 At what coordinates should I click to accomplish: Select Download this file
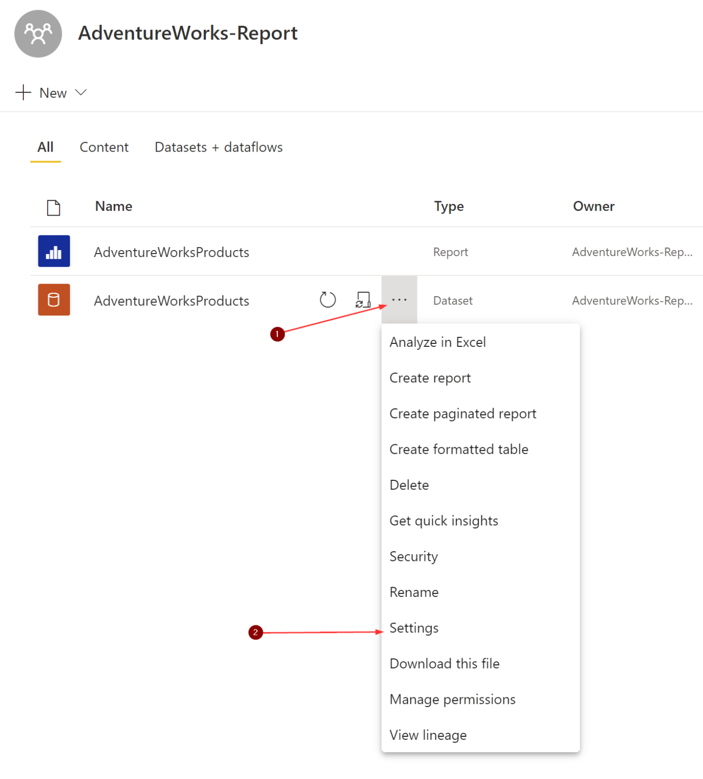tap(444, 663)
